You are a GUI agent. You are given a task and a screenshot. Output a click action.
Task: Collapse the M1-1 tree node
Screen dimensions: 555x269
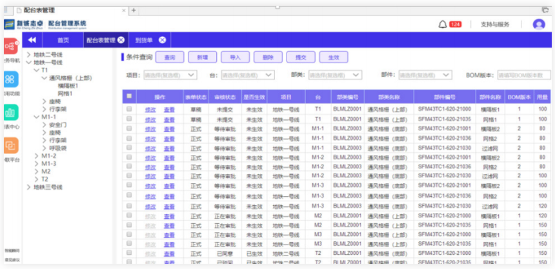pos(36,117)
